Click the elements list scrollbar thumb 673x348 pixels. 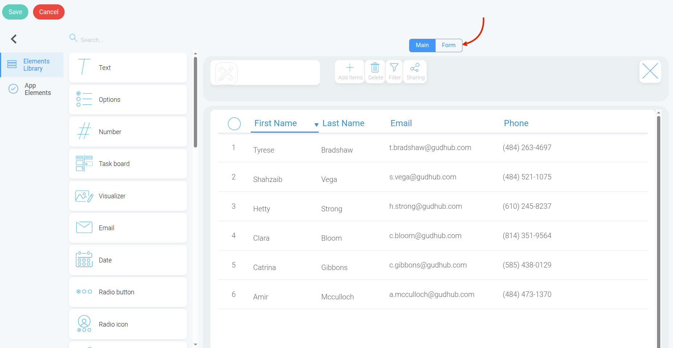(x=195, y=103)
